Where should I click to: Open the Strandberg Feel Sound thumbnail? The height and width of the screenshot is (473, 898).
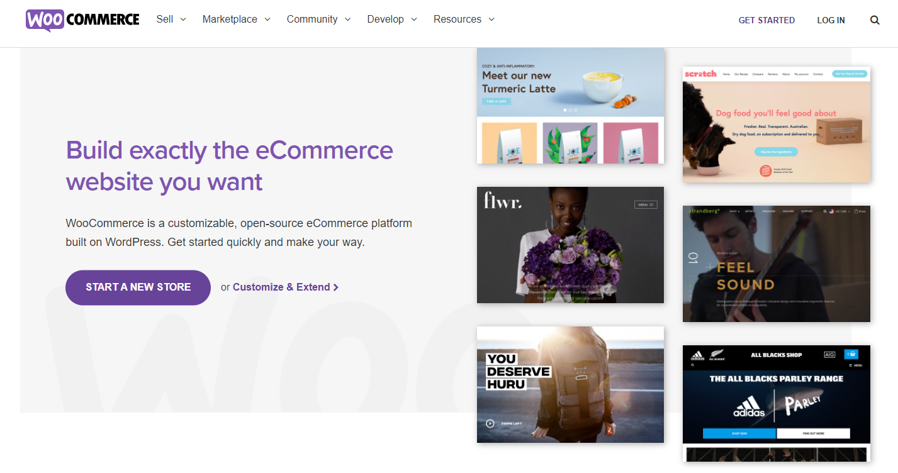pos(777,264)
